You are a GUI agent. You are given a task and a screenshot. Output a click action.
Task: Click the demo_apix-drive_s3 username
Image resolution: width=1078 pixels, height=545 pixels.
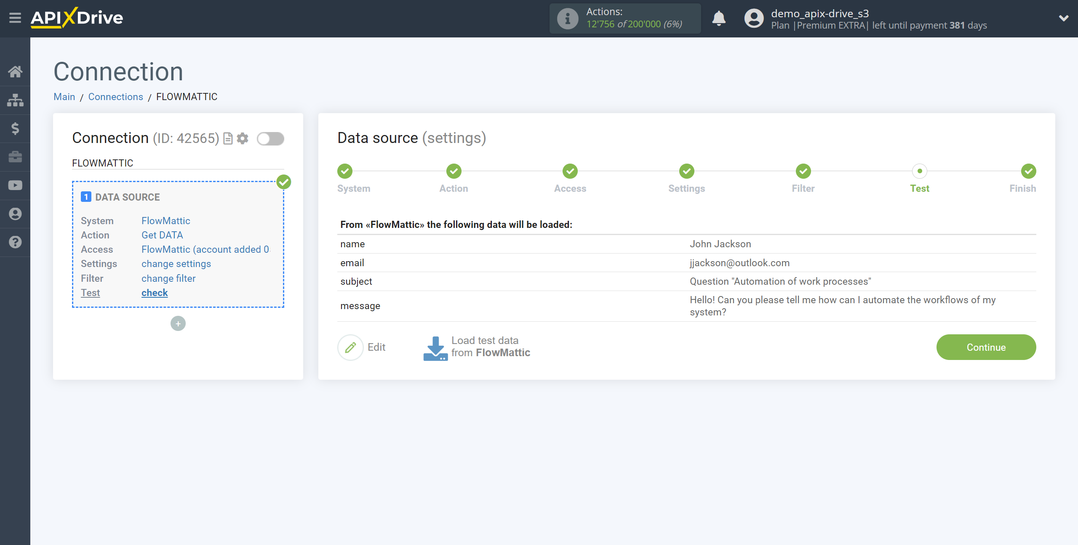[820, 13]
